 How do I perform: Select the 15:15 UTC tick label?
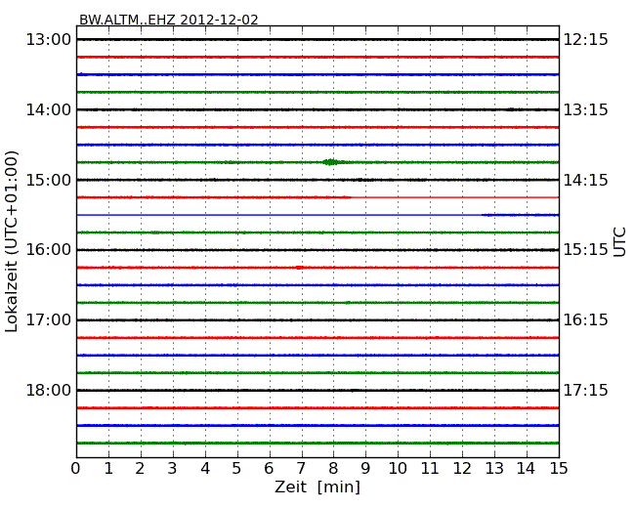tap(586, 249)
